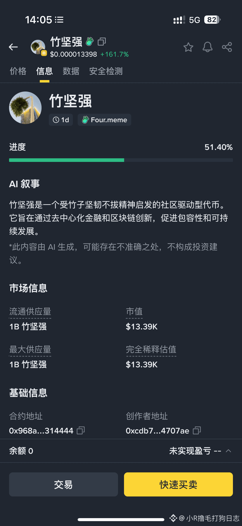Tap the 1d token age badge
The height and width of the screenshot is (526, 242).
(x=61, y=120)
